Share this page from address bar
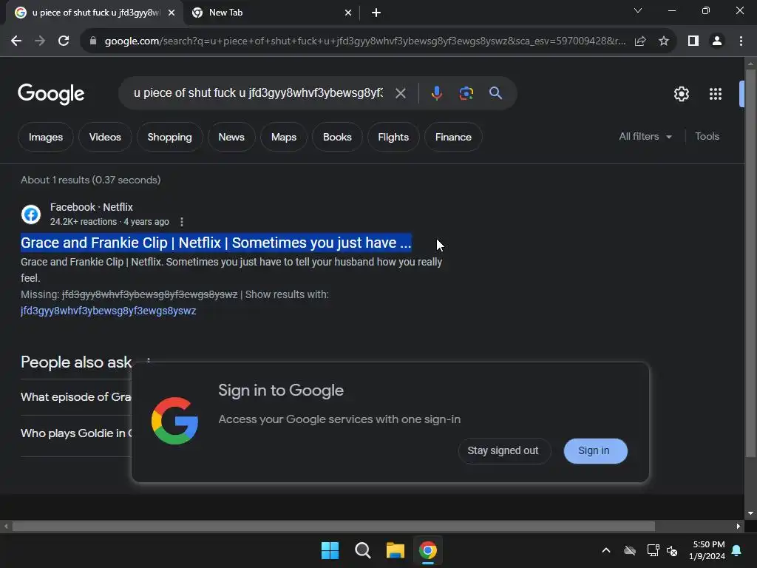Image resolution: width=757 pixels, height=568 pixels. (640, 41)
